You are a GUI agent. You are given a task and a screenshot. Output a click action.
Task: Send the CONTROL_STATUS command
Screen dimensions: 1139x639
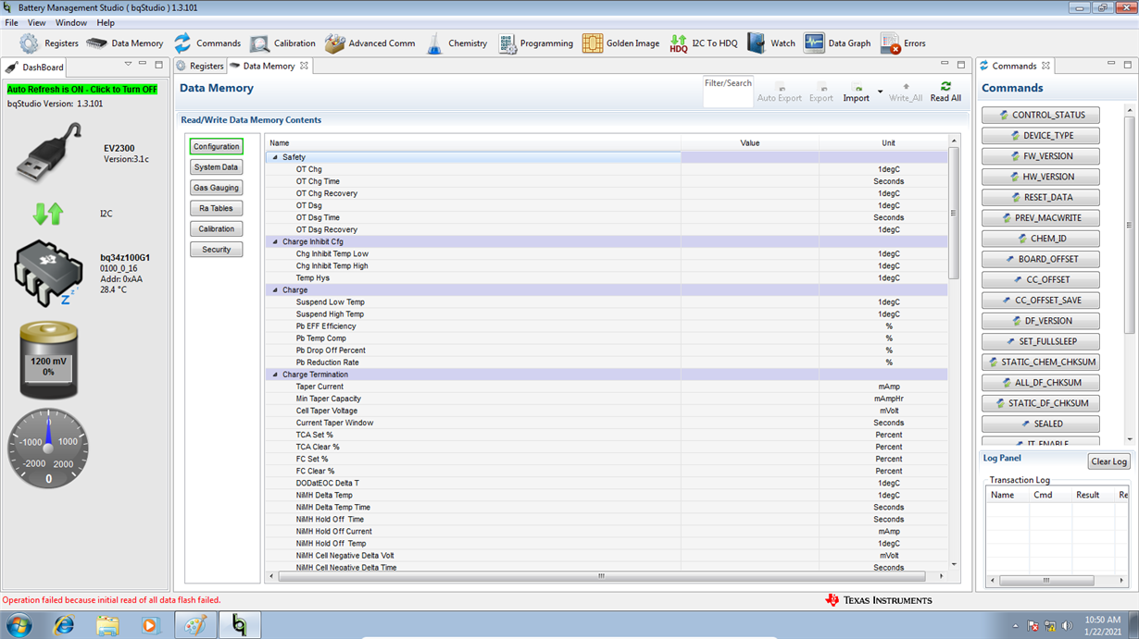[x=1041, y=116]
